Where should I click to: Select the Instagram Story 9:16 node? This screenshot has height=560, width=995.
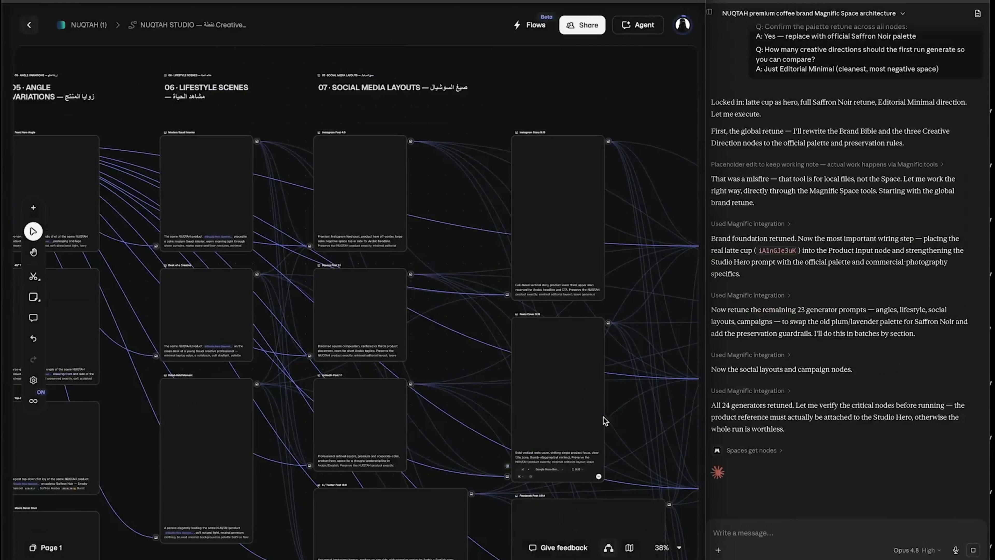click(558, 218)
